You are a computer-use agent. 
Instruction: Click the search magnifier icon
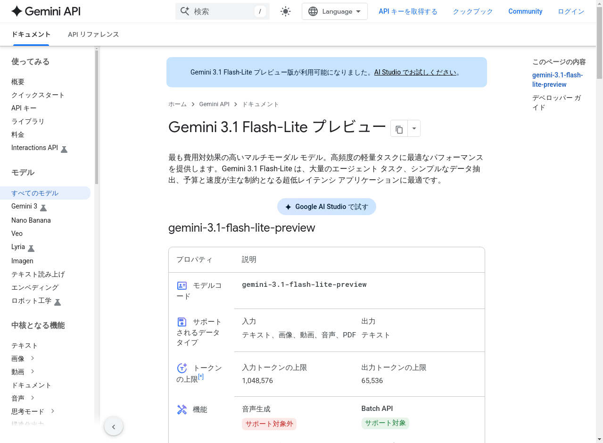pos(185,11)
